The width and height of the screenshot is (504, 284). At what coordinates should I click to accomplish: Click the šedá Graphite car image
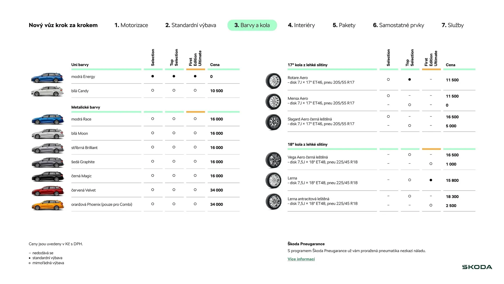tap(48, 162)
